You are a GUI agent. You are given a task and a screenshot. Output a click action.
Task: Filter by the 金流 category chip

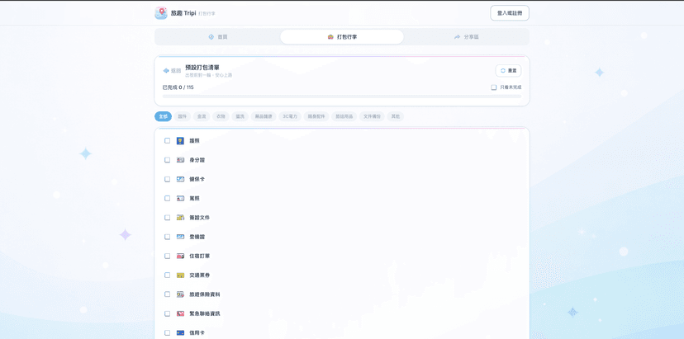202,116
